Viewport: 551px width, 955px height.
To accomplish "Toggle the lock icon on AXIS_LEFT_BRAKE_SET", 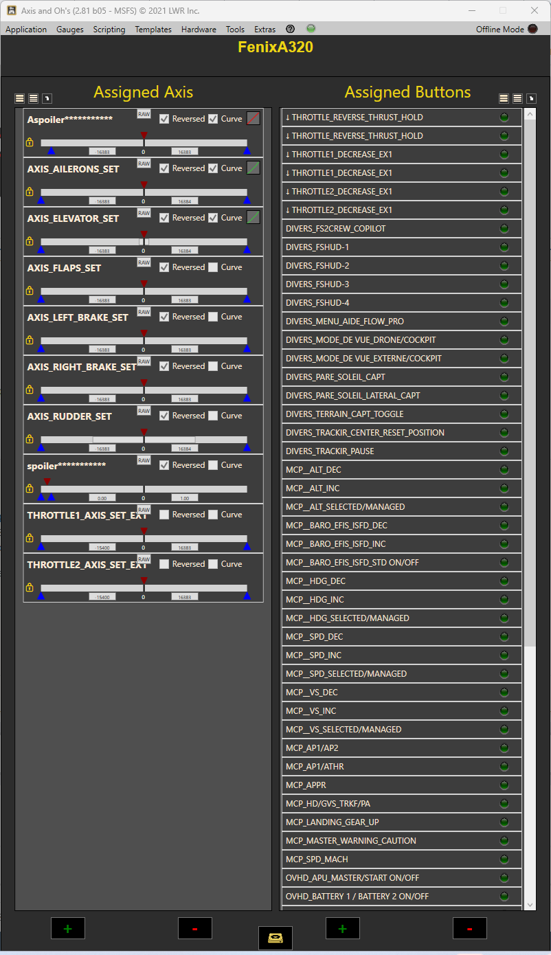I will [29, 340].
